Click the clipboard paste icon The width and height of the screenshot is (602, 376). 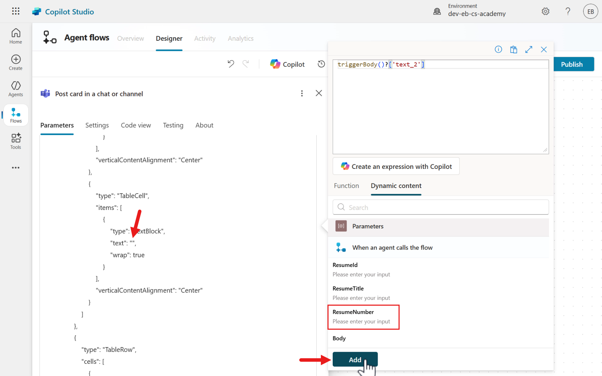[514, 49]
